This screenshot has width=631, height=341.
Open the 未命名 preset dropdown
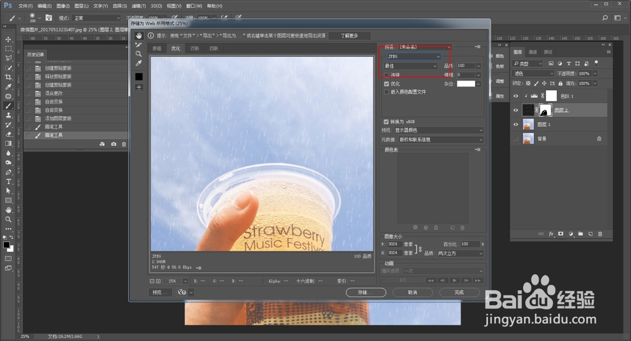pyautogui.click(x=425, y=47)
